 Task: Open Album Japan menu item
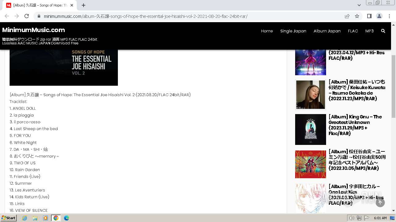click(x=327, y=31)
